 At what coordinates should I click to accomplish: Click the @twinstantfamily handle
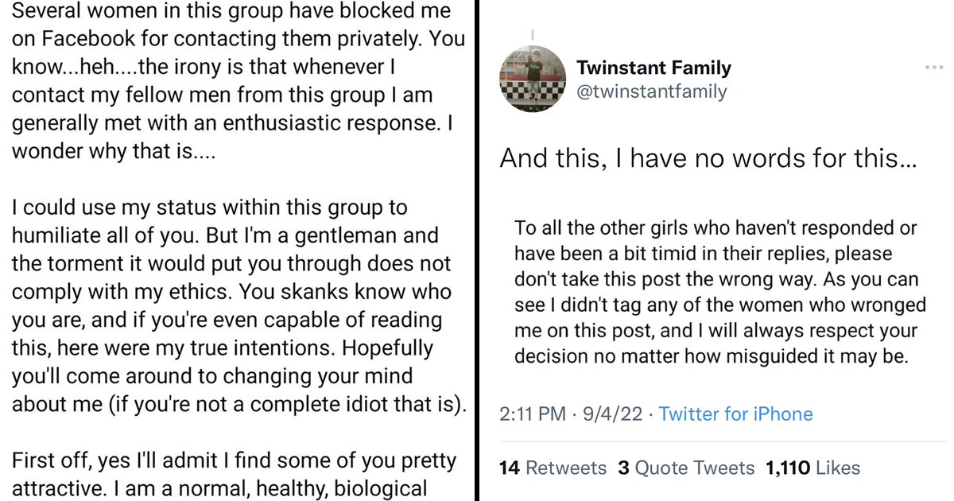coord(651,91)
